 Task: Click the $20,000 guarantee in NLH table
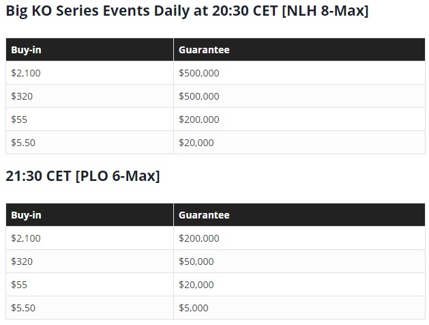click(196, 143)
